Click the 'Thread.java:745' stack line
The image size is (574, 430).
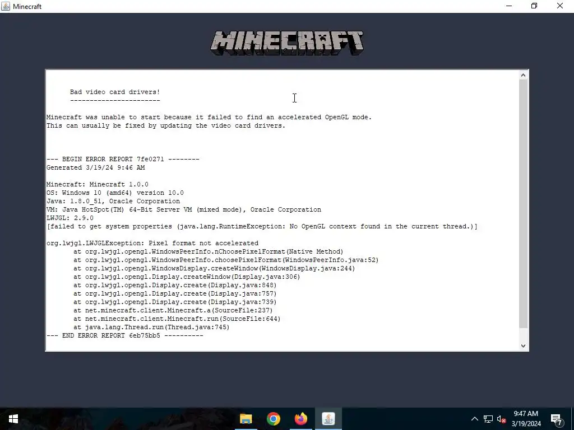pyautogui.click(x=151, y=327)
